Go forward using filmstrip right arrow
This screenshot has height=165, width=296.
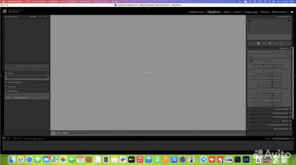(x=21, y=138)
